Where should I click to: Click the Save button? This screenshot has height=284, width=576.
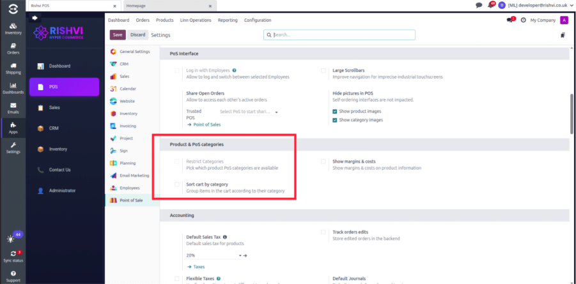118,34
